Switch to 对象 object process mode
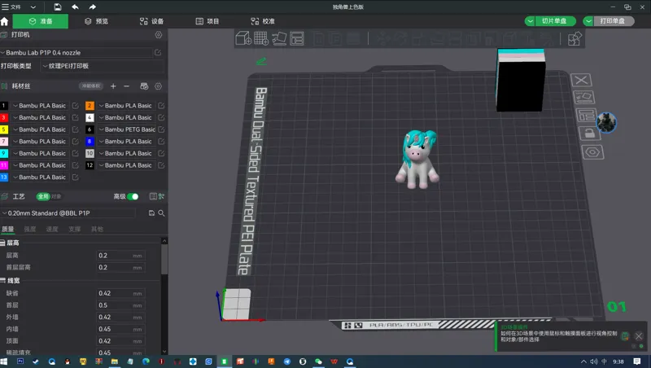The height and width of the screenshot is (368, 651). pyautogui.click(x=56, y=196)
